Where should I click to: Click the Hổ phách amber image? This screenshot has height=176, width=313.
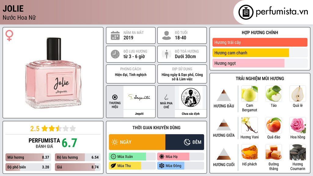(x=249, y=152)
